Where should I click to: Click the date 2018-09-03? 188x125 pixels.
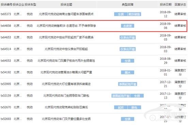166,49
